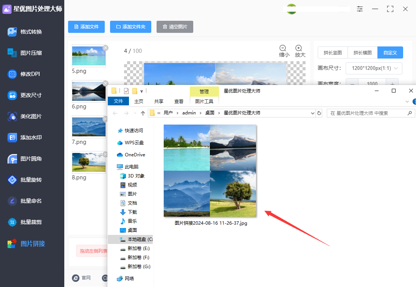The width and height of the screenshot is (416, 287).
Task: Refresh the Explorer address bar
Action: coord(319,113)
